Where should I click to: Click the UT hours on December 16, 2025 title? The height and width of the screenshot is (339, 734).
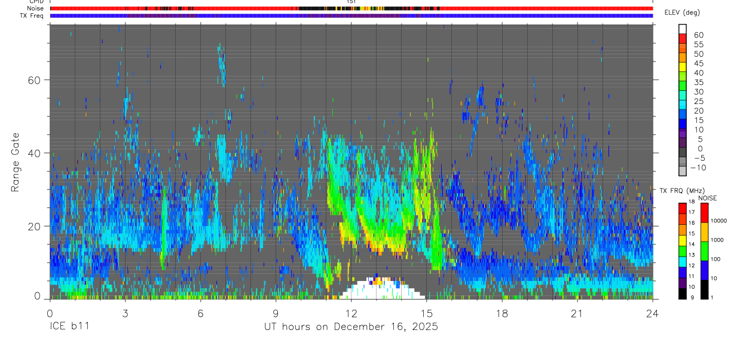coord(351,327)
